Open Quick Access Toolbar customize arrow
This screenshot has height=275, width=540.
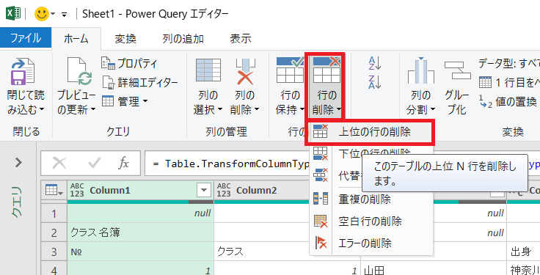click(65, 15)
